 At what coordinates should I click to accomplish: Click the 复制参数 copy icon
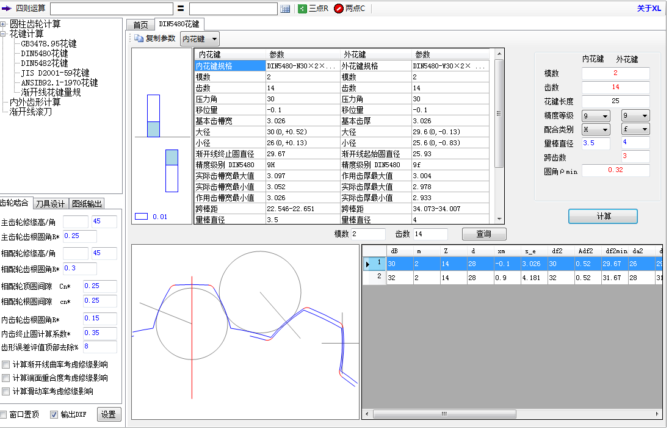[x=139, y=38]
